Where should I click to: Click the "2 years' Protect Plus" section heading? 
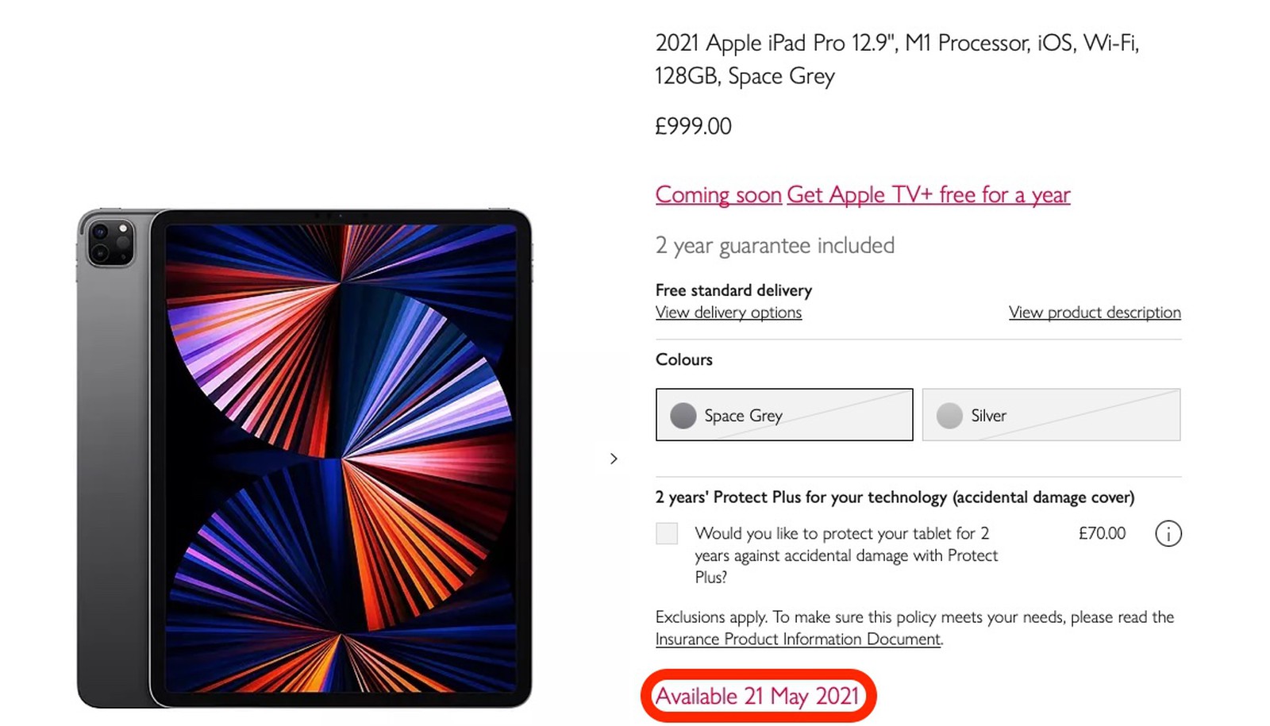[895, 497]
